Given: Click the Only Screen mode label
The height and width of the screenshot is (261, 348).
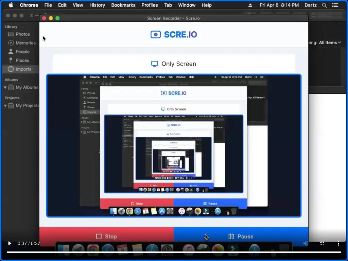Looking at the screenshot, I should 179,64.
